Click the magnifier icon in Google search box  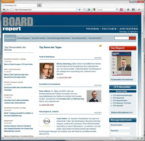coord(116,9)
